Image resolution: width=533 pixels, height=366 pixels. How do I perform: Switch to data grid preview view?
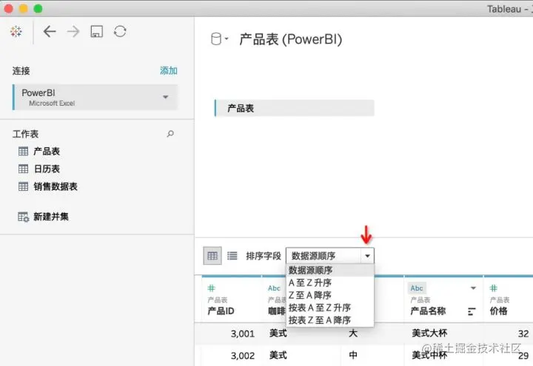pos(212,256)
